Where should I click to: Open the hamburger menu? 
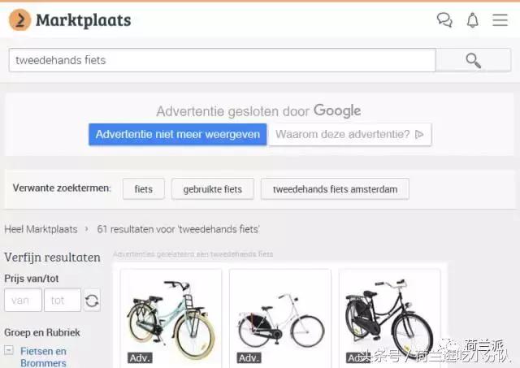coord(500,20)
